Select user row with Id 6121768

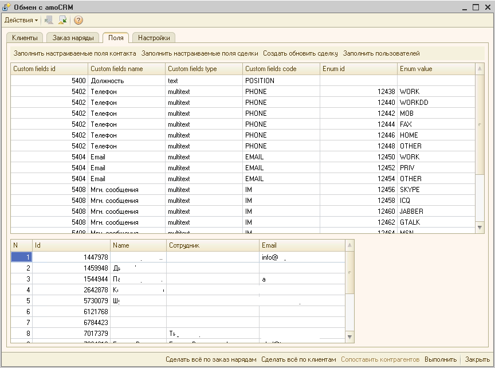(x=178, y=312)
